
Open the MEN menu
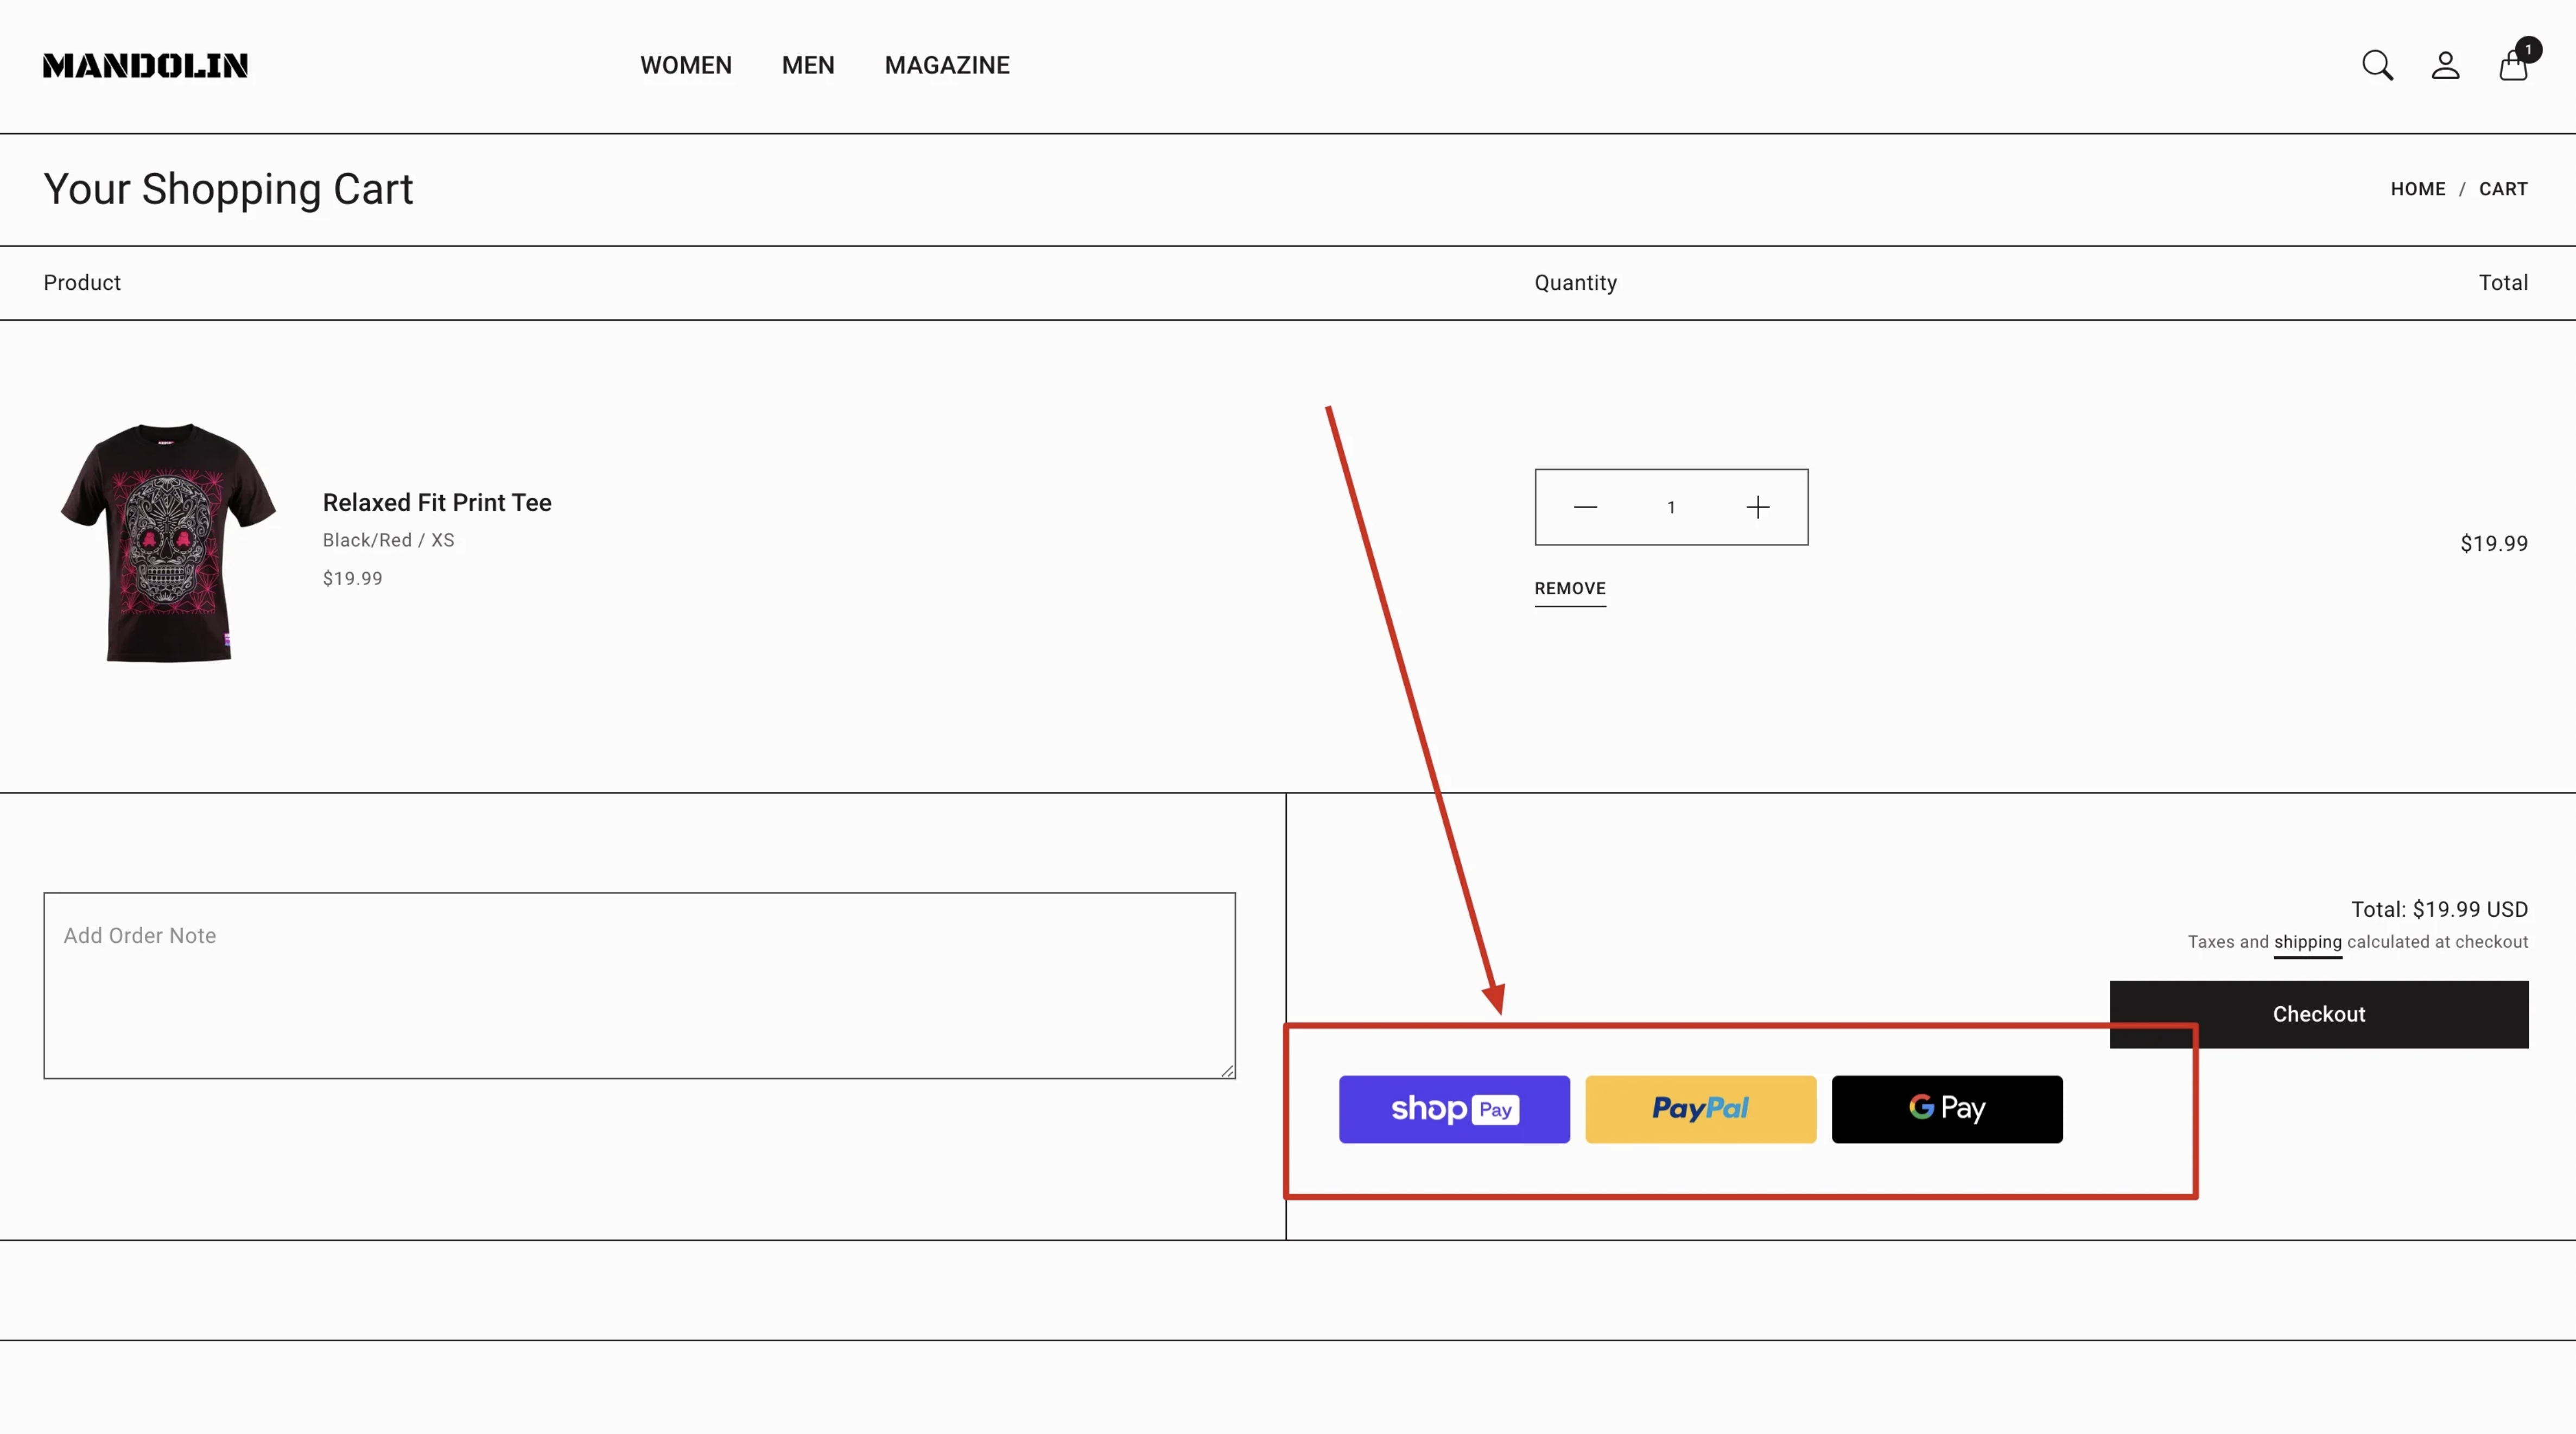point(808,66)
